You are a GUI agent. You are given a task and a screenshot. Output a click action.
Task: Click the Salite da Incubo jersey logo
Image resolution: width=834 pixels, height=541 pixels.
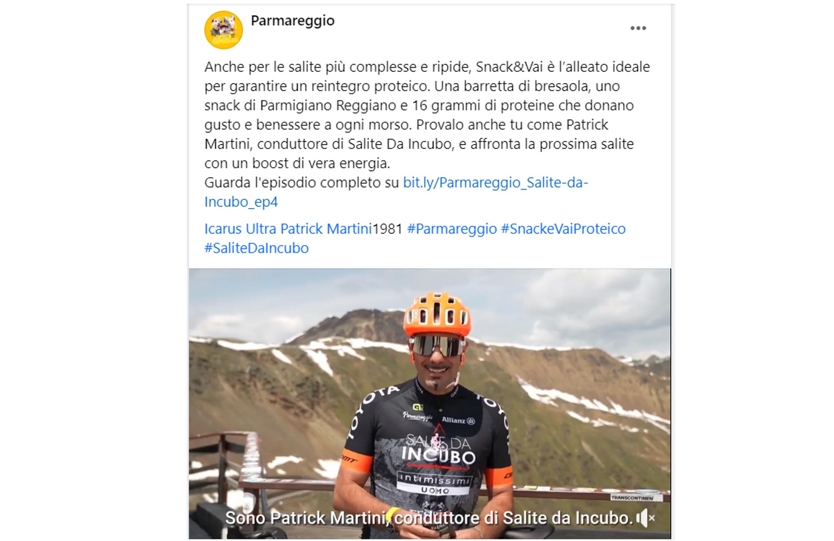click(438, 450)
